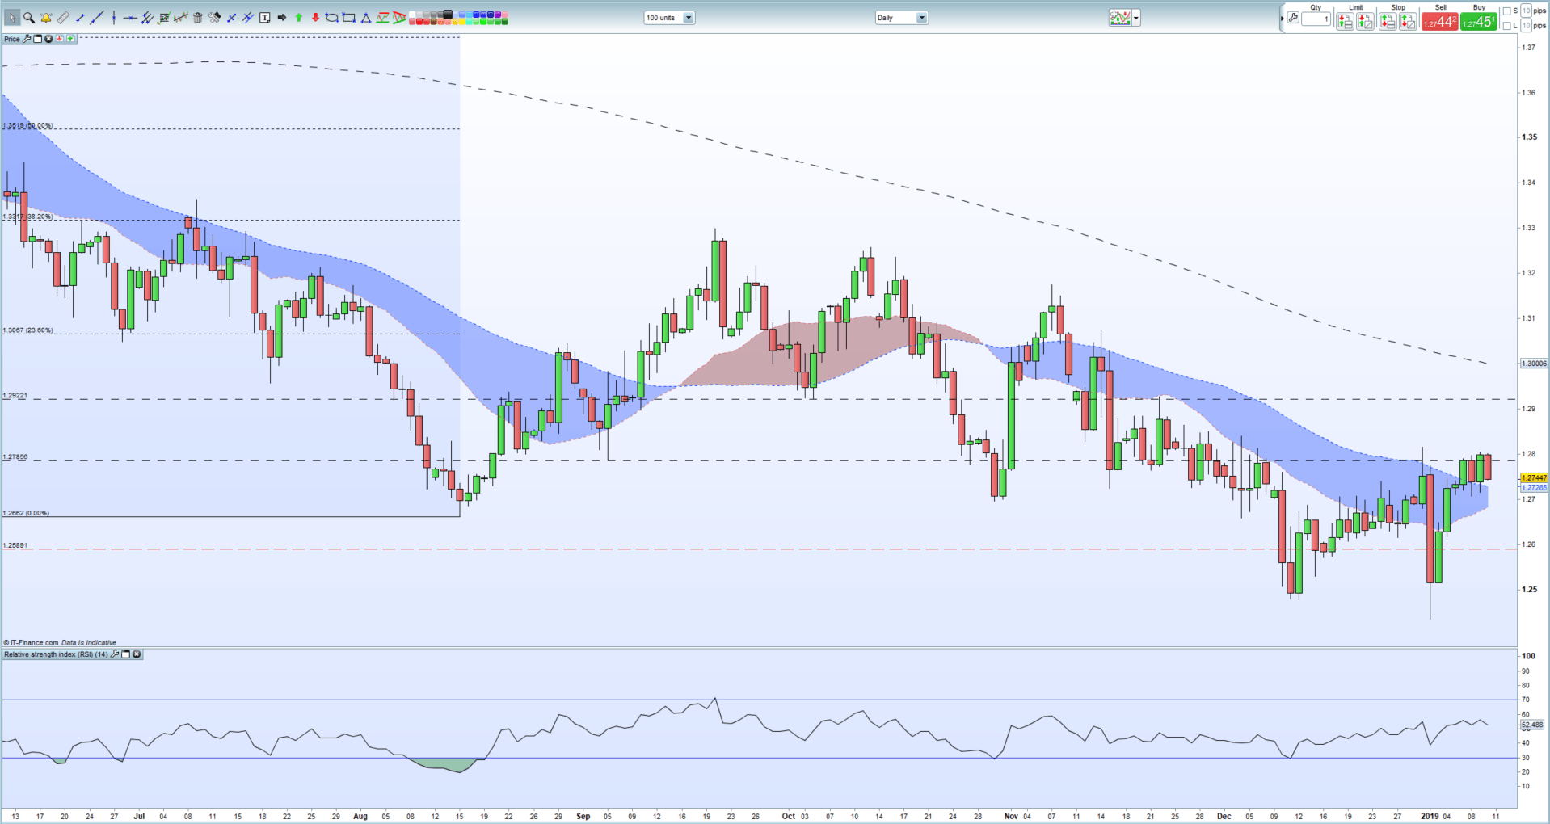Click the first Limit order button
The height and width of the screenshot is (824, 1550).
pyautogui.click(x=1345, y=21)
